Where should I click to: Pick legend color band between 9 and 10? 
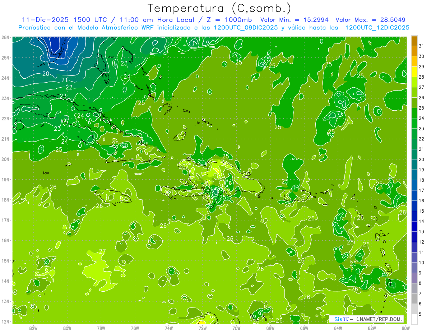click(x=414, y=268)
